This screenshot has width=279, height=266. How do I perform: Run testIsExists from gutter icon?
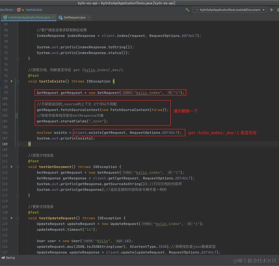12,81
